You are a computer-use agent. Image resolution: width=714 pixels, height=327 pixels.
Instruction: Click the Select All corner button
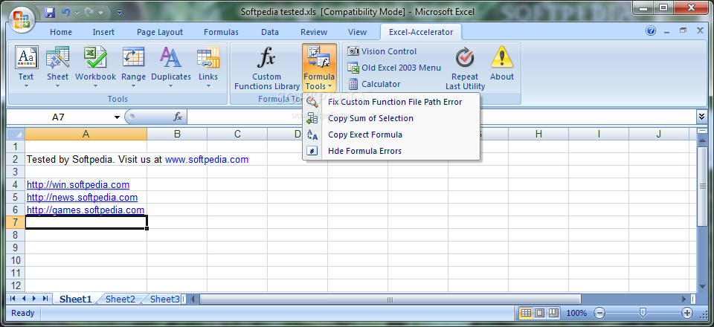pyautogui.click(x=16, y=134)
